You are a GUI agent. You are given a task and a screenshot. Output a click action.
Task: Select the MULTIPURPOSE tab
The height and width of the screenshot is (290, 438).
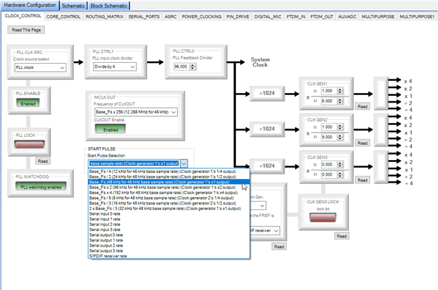pyautogui.click(x=378, y=16)
